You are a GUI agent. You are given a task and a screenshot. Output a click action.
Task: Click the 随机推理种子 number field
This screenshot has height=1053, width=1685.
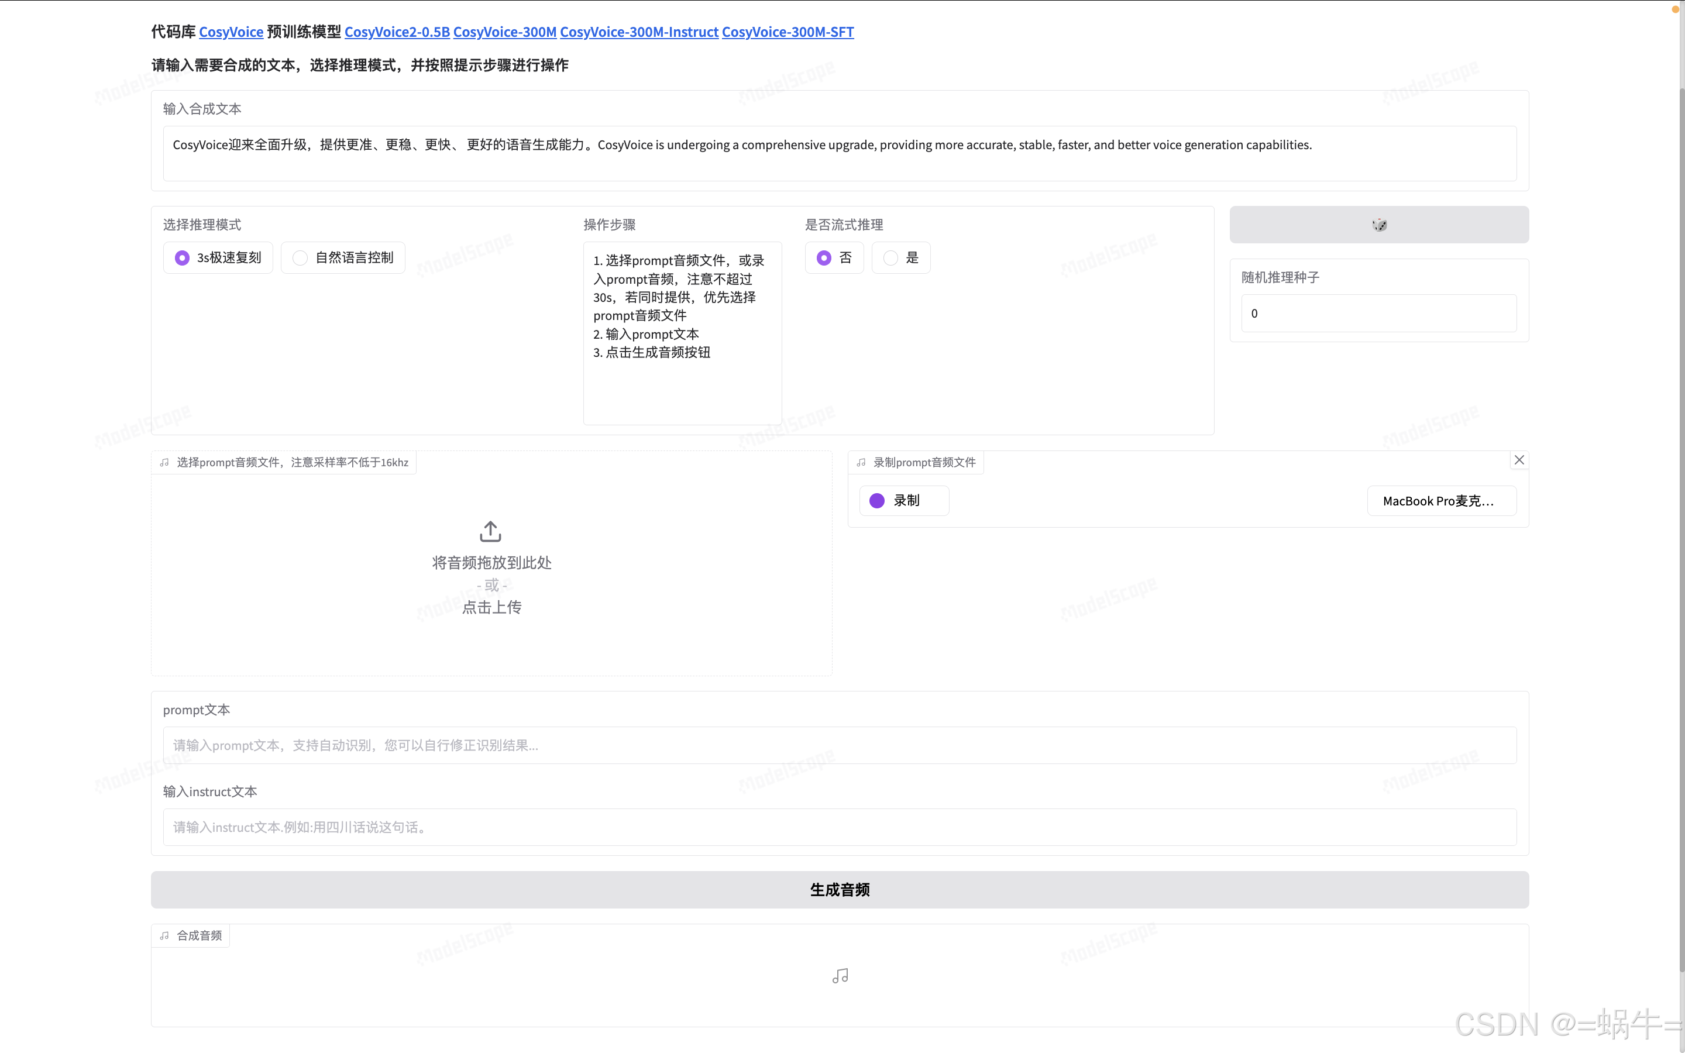pyautogui.click(x=1378, y=314)
